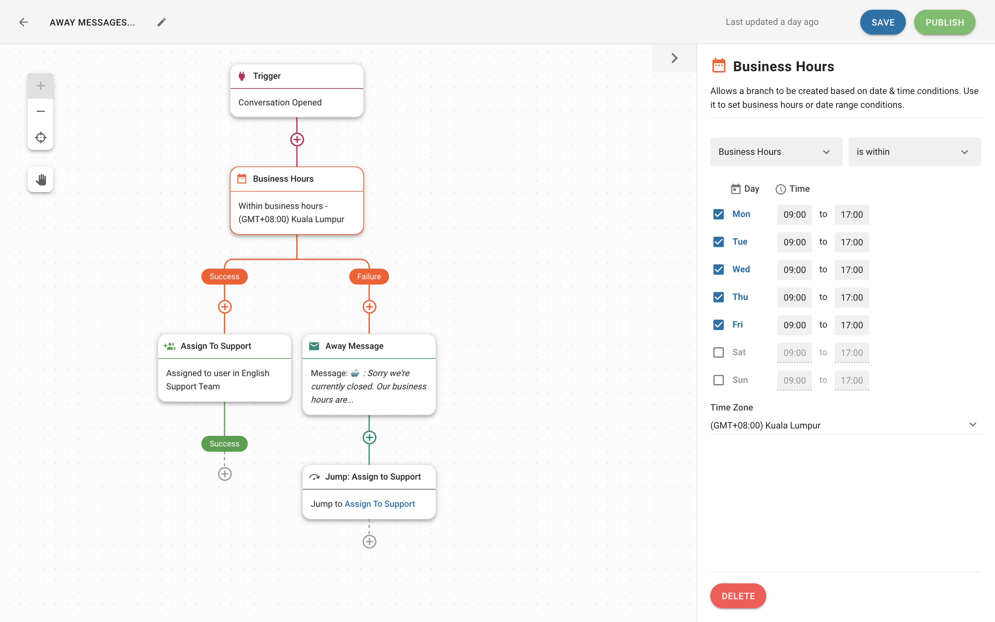
Task: Disable Friday business hours checkbox
Action: point(719,324)
